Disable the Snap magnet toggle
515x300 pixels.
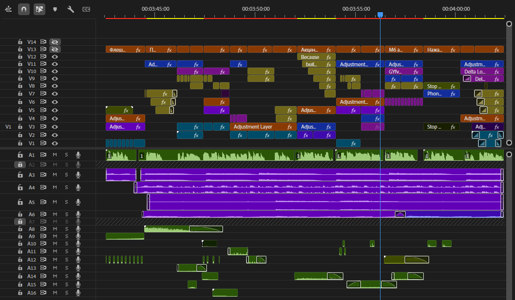point(24,9)
